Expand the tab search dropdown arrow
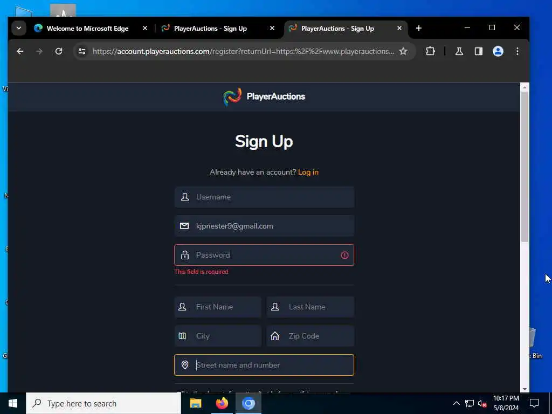Screen dimensions: 552x414 coord(19,28)
